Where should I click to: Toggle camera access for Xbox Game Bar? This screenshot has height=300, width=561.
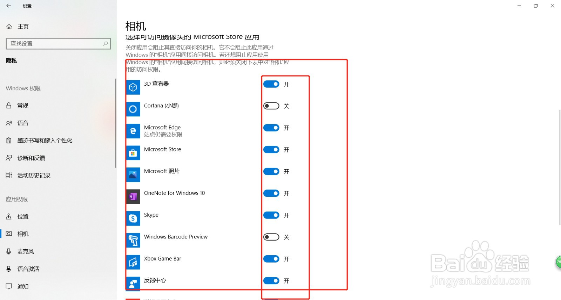[271, 259]
